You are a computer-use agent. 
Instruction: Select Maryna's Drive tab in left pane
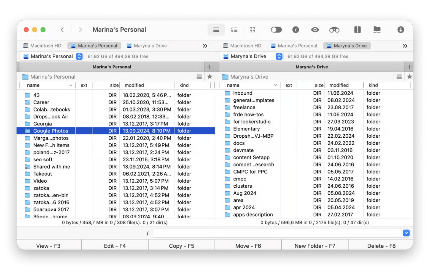pos(147,46)
